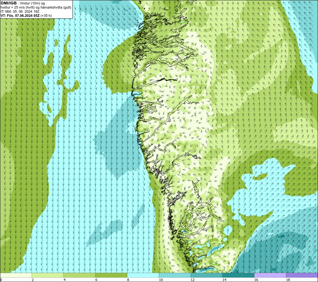
Task: Click the pale yellow 0–2 m/s color swatch
Action: 16,275
